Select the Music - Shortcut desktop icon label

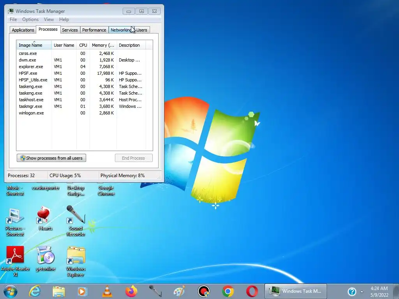[x=15, y=190]
